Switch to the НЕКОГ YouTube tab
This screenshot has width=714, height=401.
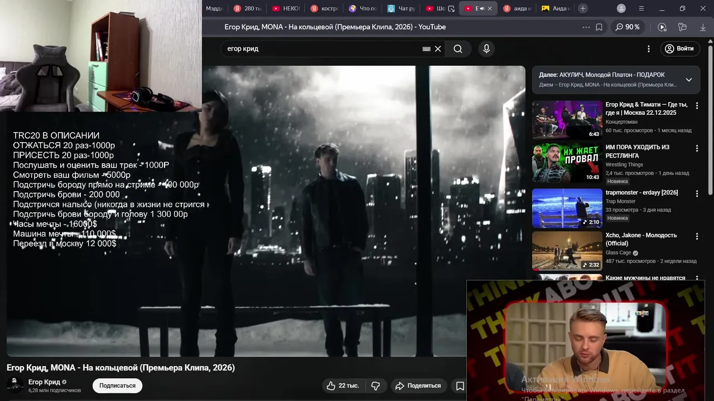click(286, 8)
